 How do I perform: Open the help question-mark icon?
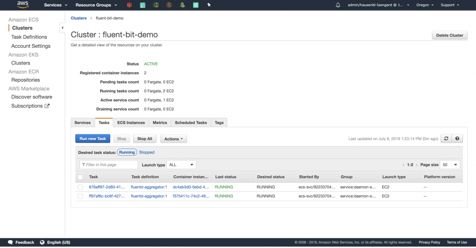[x=457, y=139]
